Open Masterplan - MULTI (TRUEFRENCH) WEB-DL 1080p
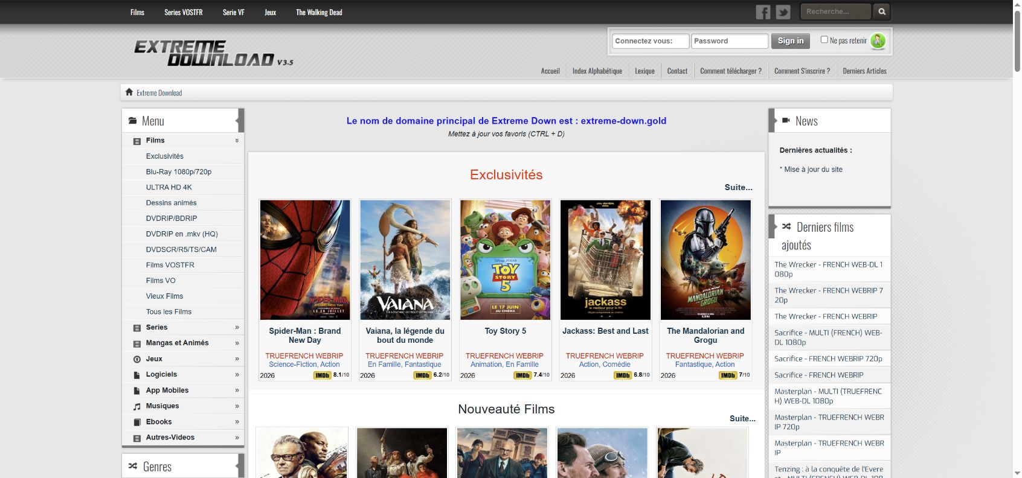This screenshot has height=478, width=1022. pos(828,396)
